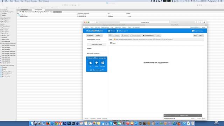This screenshot has width=224, height=126.
Task: Open the Облако cloud tab in the blue header
Action: click(x=111, y=31)
